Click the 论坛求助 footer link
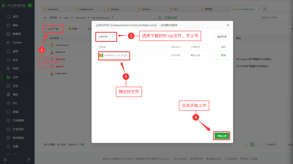This screenshot has width=293, height=164. point(180,159)
